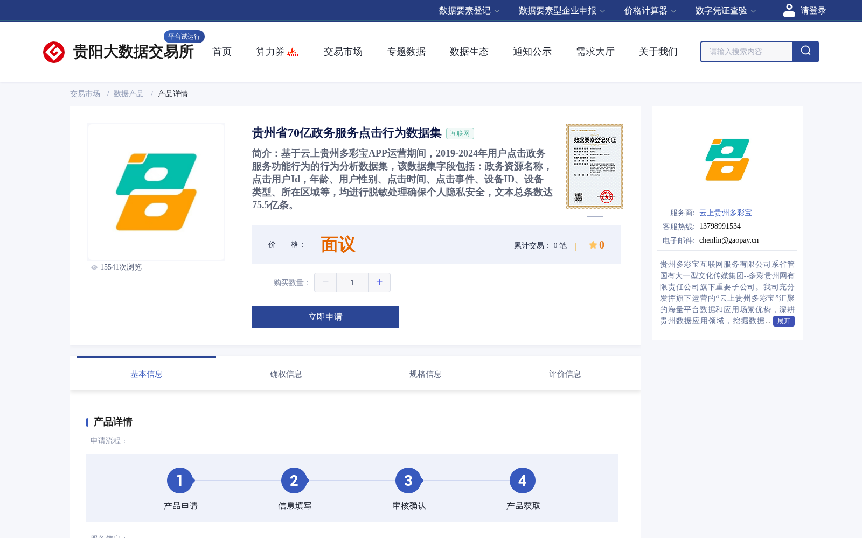Click 交易市场 breadcrumb link

(x=85, y=94)
